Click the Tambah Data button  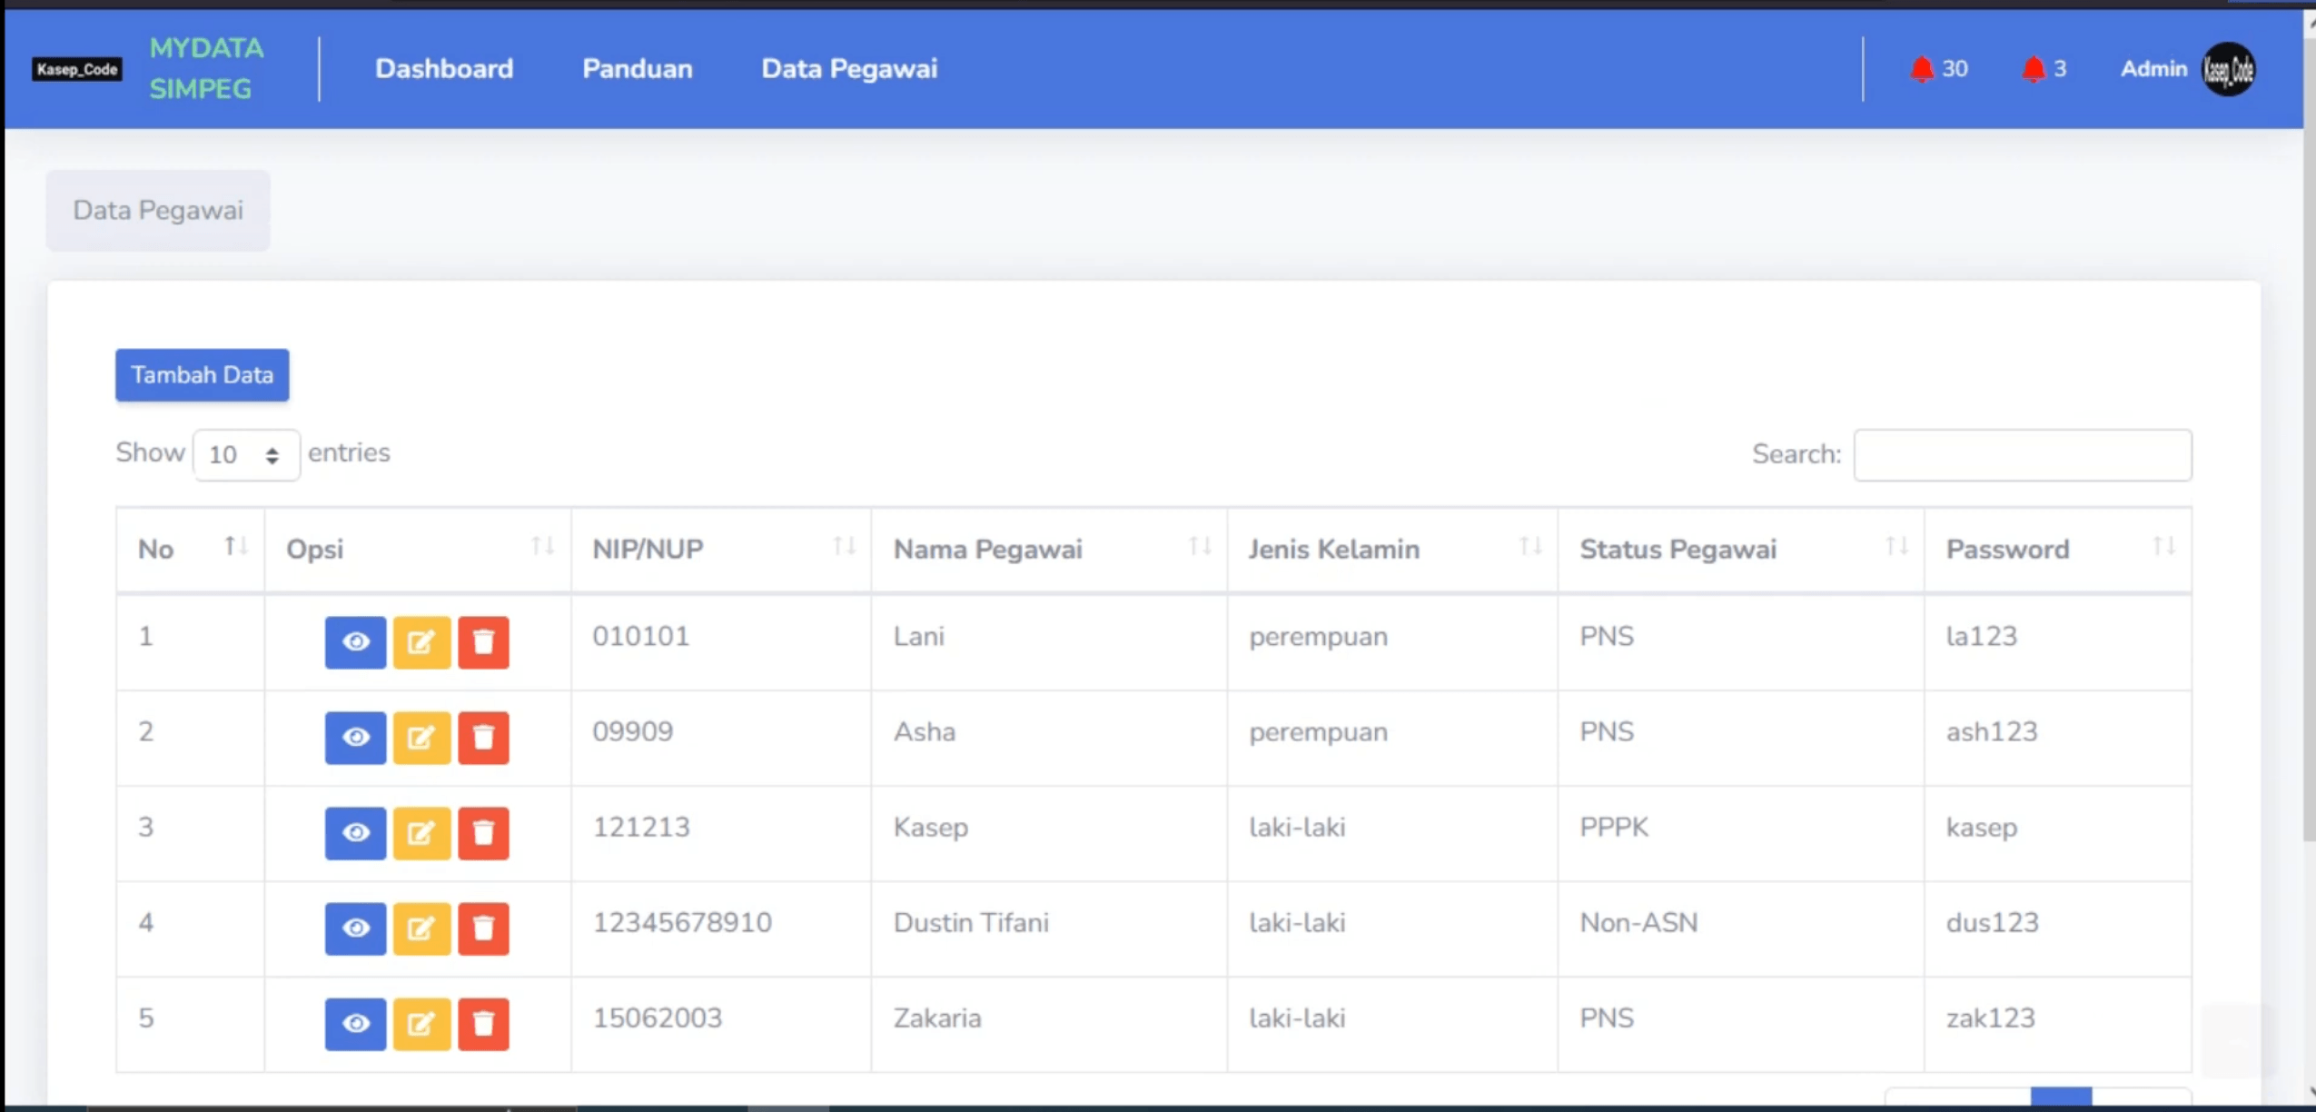click(x=202, y=375)
